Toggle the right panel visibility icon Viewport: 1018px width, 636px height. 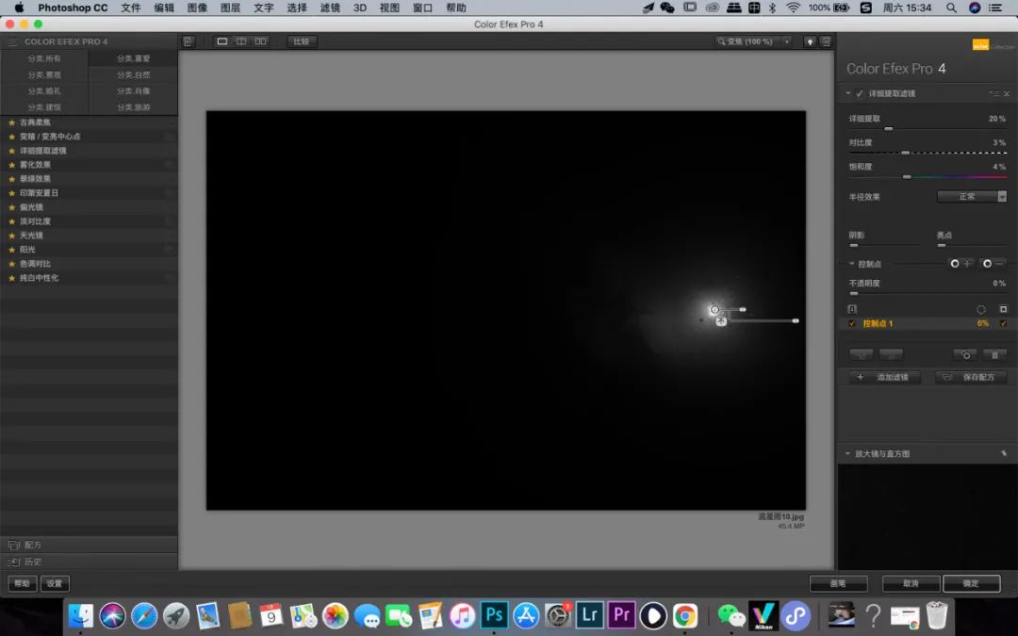tap(826, 41)
